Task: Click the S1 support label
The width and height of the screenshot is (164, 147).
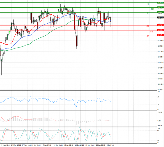Action: point(148,26)
